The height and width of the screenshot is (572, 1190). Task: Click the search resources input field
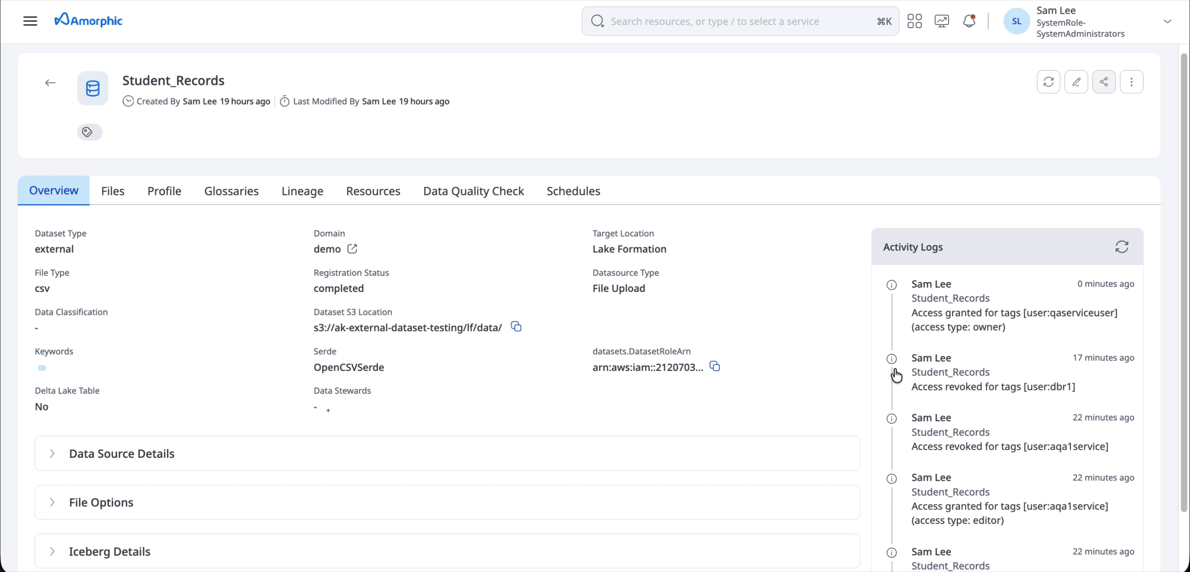pos(740,21)
